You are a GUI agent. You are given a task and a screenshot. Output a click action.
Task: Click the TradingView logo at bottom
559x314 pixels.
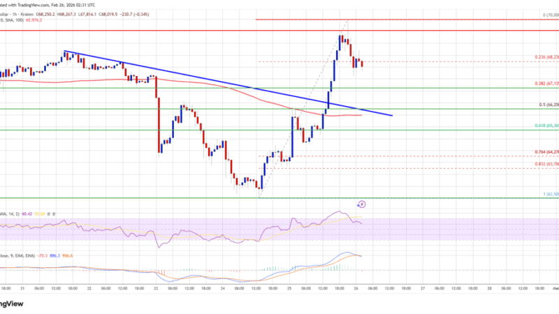coord(12,304)
